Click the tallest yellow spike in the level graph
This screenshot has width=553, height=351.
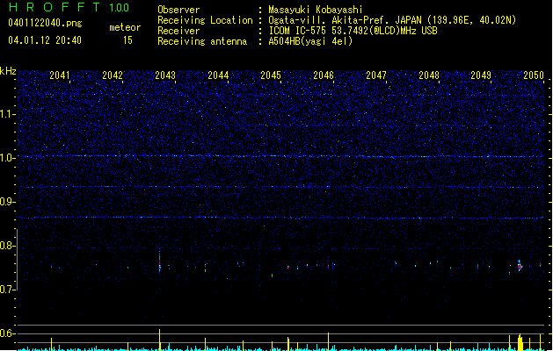pyautogui.click(x=160, y=340)
